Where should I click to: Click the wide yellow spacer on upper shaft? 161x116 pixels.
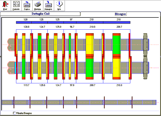(89, 45)
